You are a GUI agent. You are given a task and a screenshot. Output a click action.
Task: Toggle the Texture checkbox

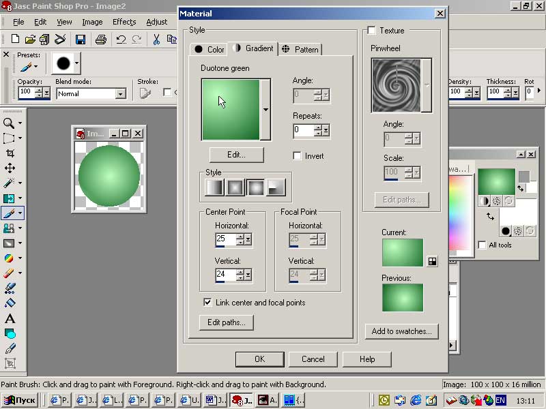(371, 31)
